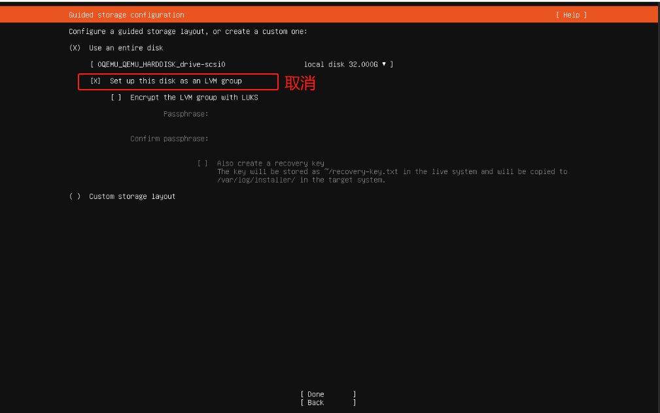660x413 pixels.
Task: Select the Use an entire disk option
Action: [75, 48]
